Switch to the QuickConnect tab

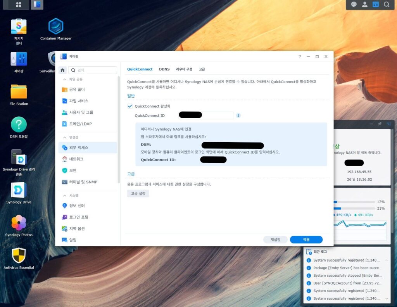pos(140,69)
